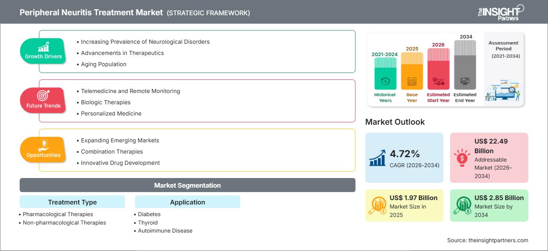Viewport: 548px width, 251px height.
Task: Click 'Peripheral Neuritis Treatment Market' title
Action: 91,12
